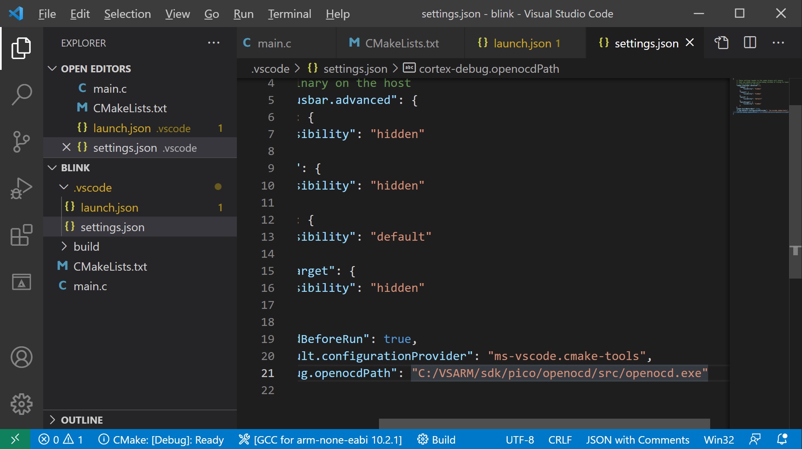
Task: Open the Run menu
Action: 243,14
